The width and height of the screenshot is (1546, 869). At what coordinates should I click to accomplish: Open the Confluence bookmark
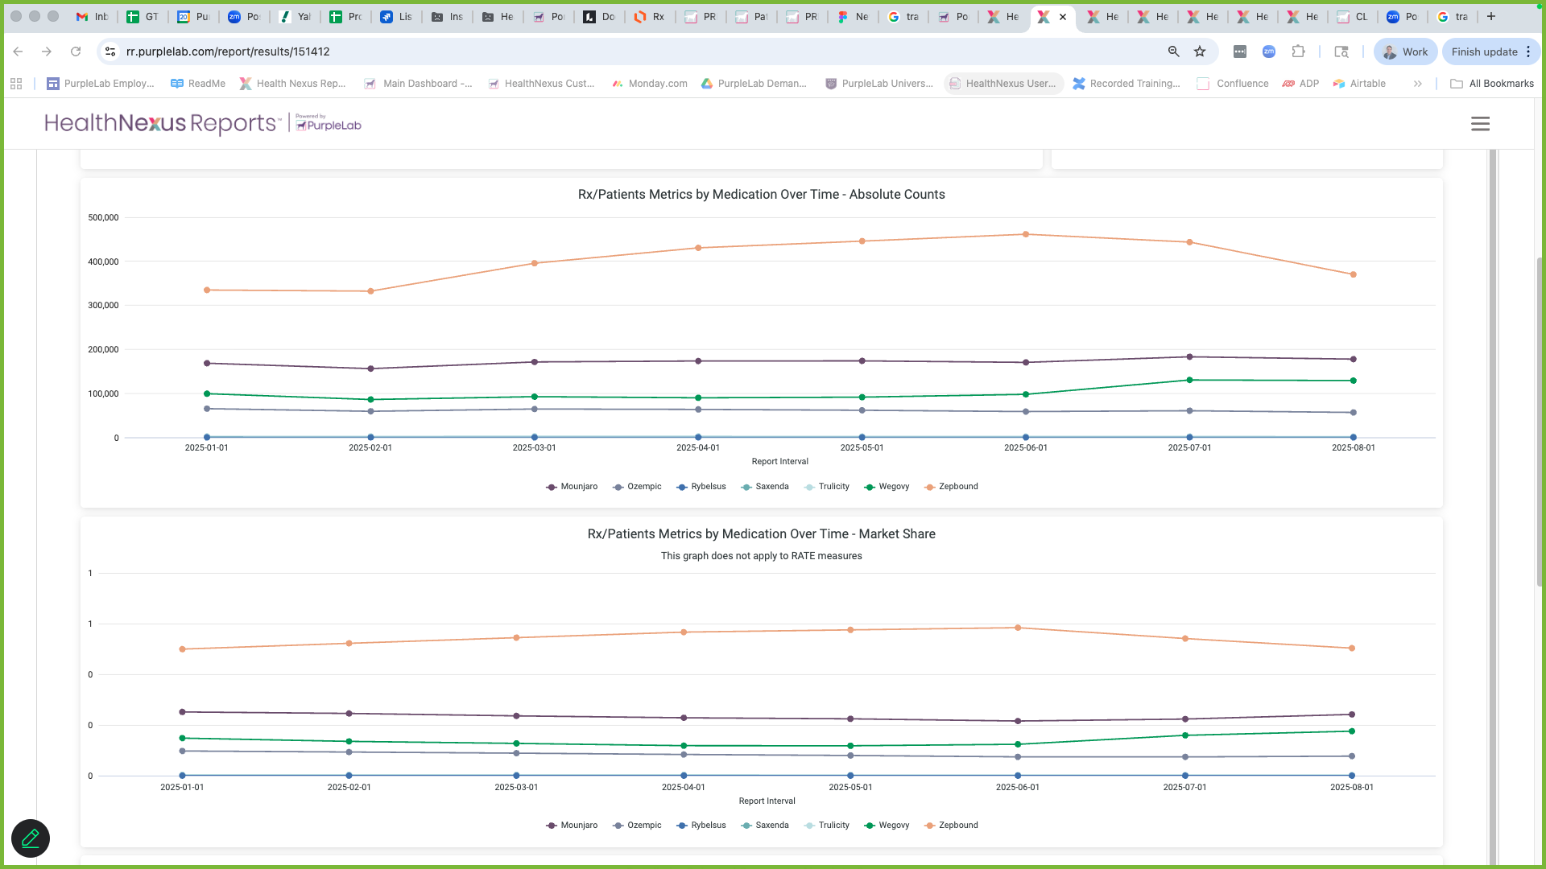tap(1233, 84)
